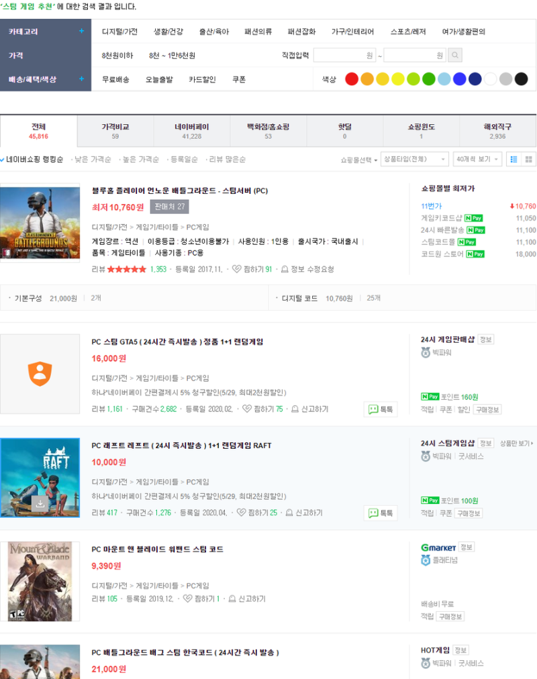The image size is (537, 679).
Task: Enable the 무료배송 shipping filter
Action: [117, 79]
